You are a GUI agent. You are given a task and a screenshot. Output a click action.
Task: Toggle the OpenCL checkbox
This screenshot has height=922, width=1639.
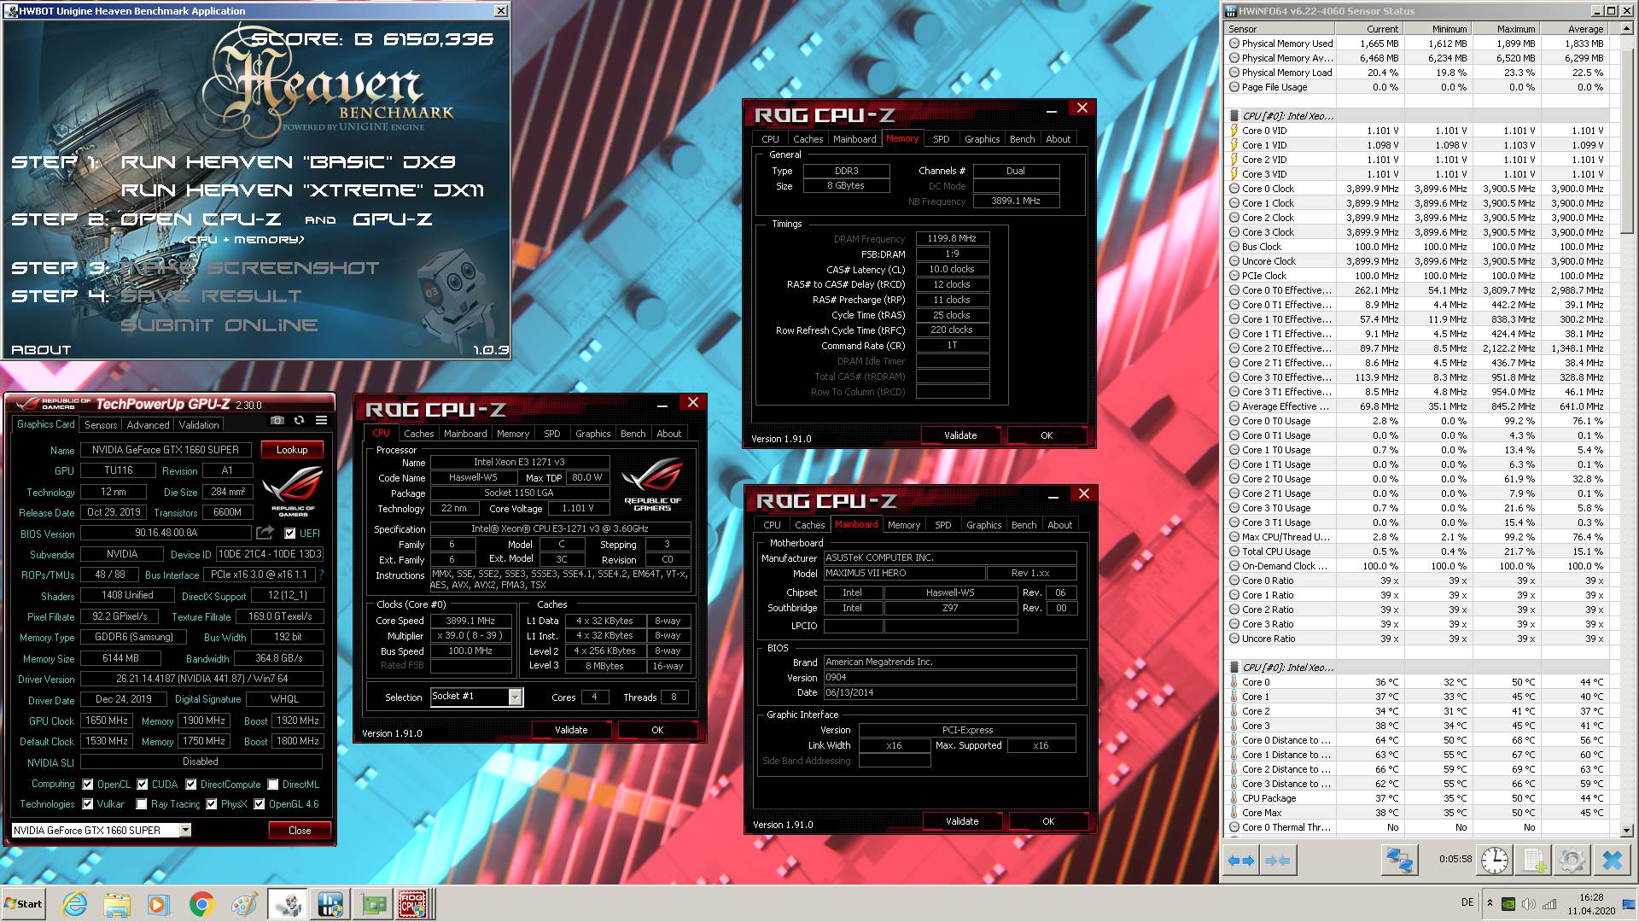[88, 784]
